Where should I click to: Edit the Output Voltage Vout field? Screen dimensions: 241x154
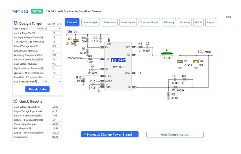tap(57, 46)
